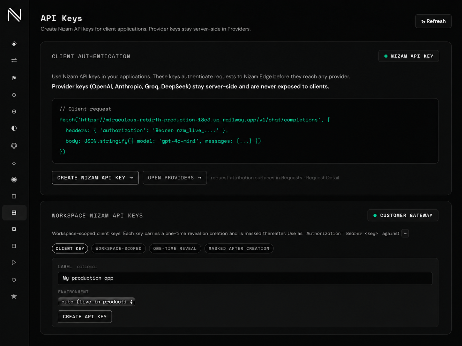Click the Nizam N logo in the sidebar
Image resolution: width=462 pixels, height=346 pixels.
coord(14,15)
